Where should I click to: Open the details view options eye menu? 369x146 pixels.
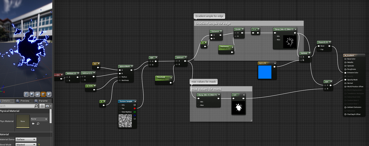click(x=48, y=106)
